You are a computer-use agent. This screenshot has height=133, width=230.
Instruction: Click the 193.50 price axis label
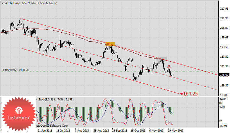tap(224, 47)
